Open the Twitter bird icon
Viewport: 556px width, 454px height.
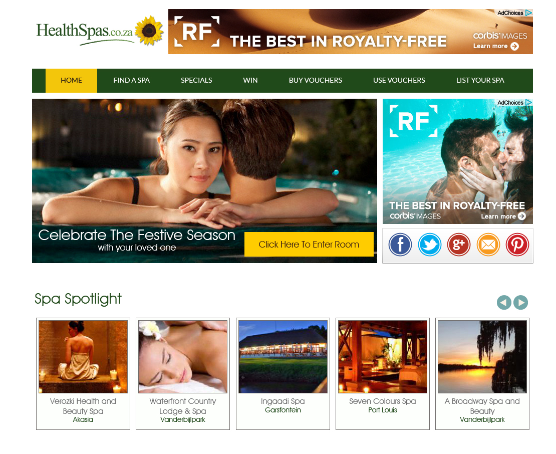point(429,245)
